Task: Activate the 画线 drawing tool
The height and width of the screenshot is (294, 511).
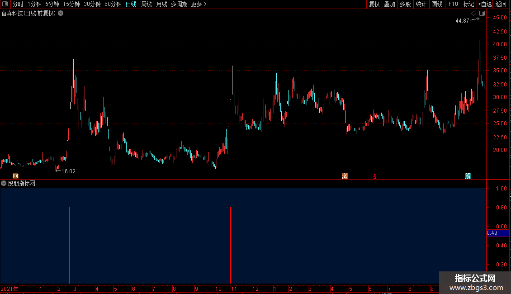Action: pos(437,4)
